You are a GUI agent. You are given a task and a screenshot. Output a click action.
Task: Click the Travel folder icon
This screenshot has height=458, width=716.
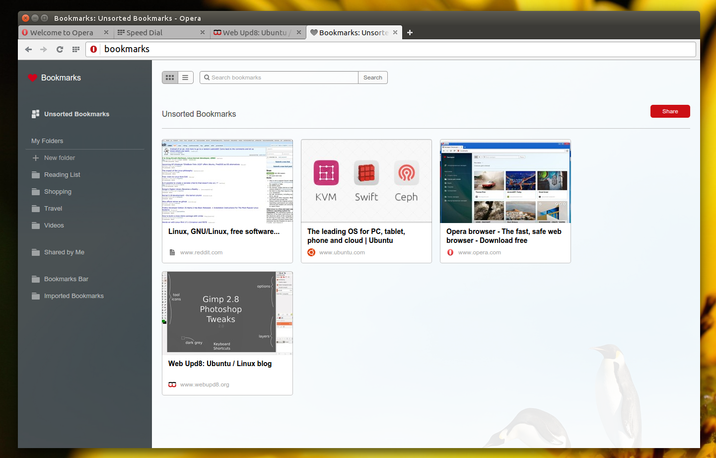coord(36,209)
